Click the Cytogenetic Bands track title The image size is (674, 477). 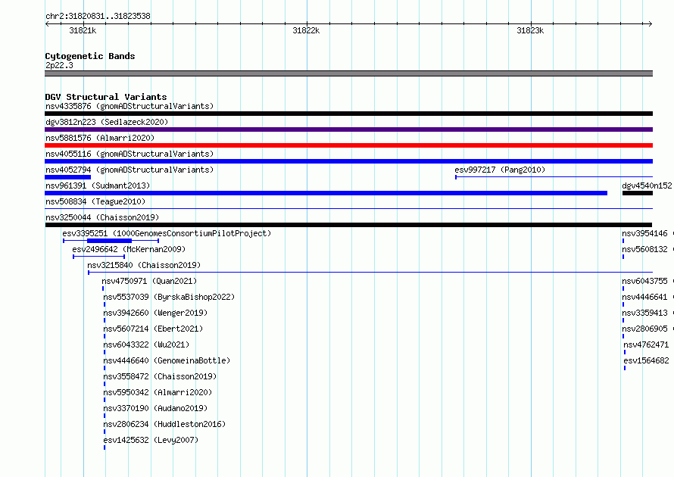pyautogui.click(x=90, y=56)
